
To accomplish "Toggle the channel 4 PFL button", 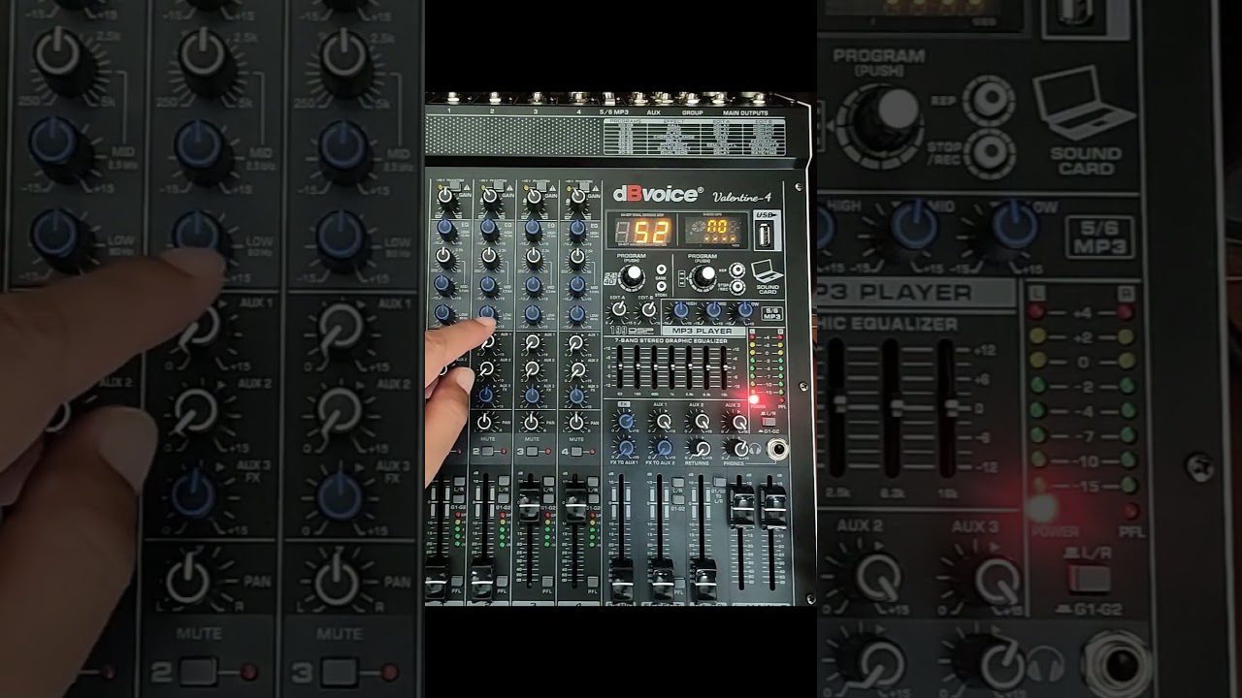I will (593, 582).
